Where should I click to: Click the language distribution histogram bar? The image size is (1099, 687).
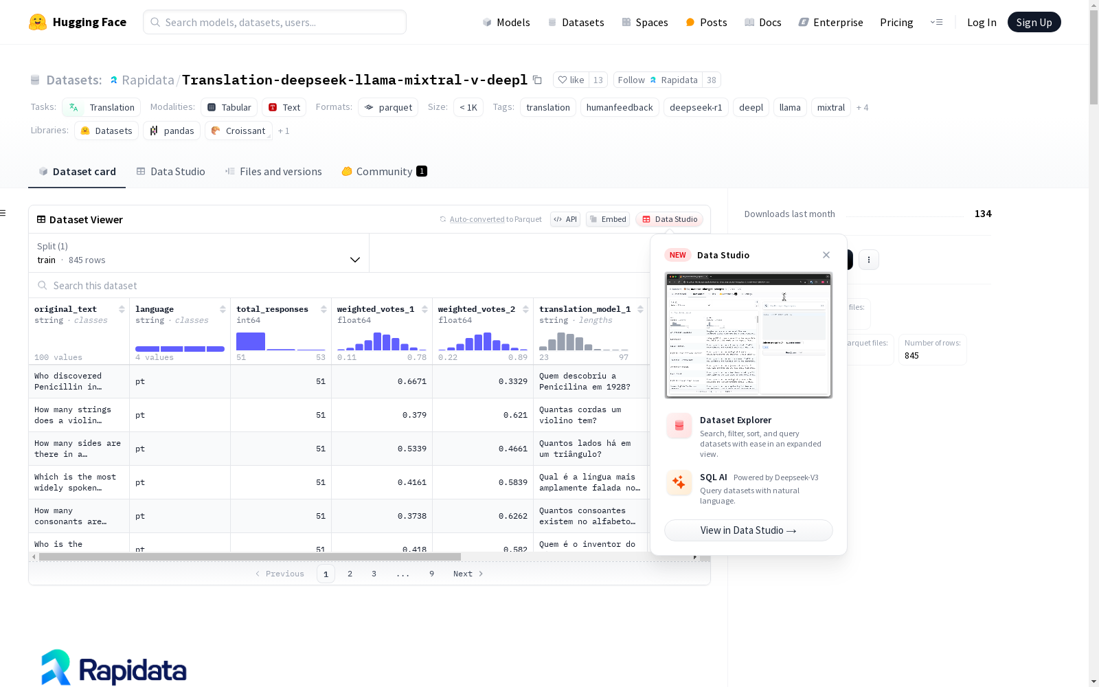pos(180,348)
